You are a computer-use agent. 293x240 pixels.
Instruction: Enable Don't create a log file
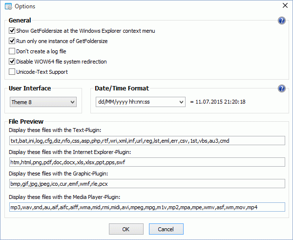pyautogui.click(x=12, y=51)
